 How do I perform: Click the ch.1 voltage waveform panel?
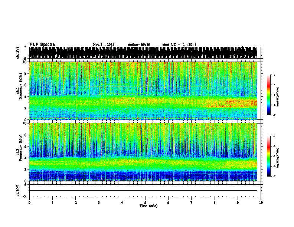coord(143,53)
